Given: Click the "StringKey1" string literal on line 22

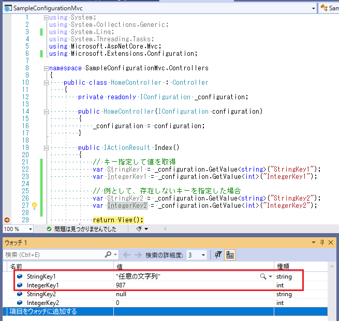Looking at the screenshot, I should click(292, 169).
